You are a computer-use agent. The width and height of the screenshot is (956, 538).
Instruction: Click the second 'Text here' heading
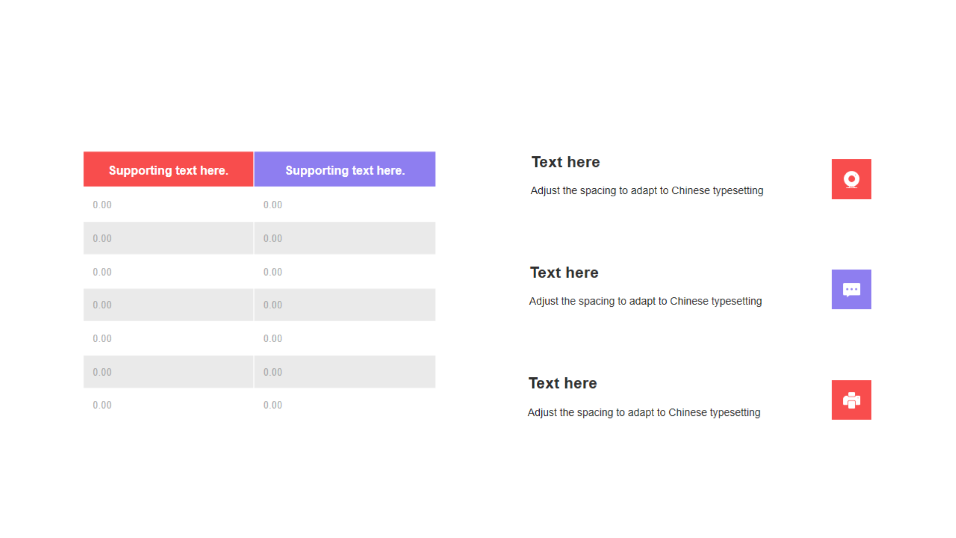pyautogui.click(x=564, y=272)
